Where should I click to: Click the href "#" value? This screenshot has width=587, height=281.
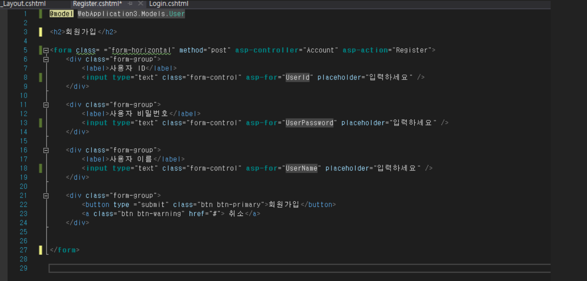pyautogui.click(x=215, y=214)
